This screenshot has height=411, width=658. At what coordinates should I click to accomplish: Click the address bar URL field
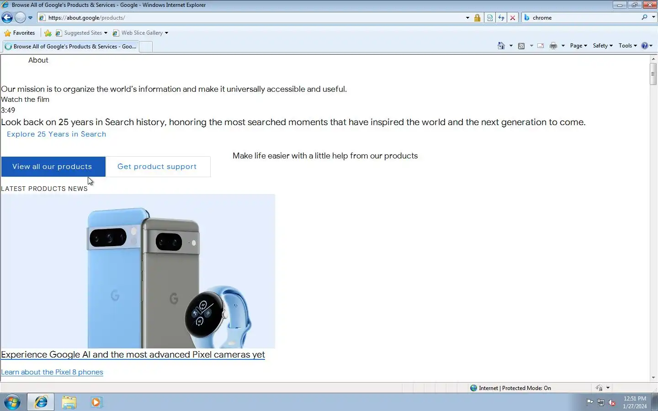coord(250,18)
